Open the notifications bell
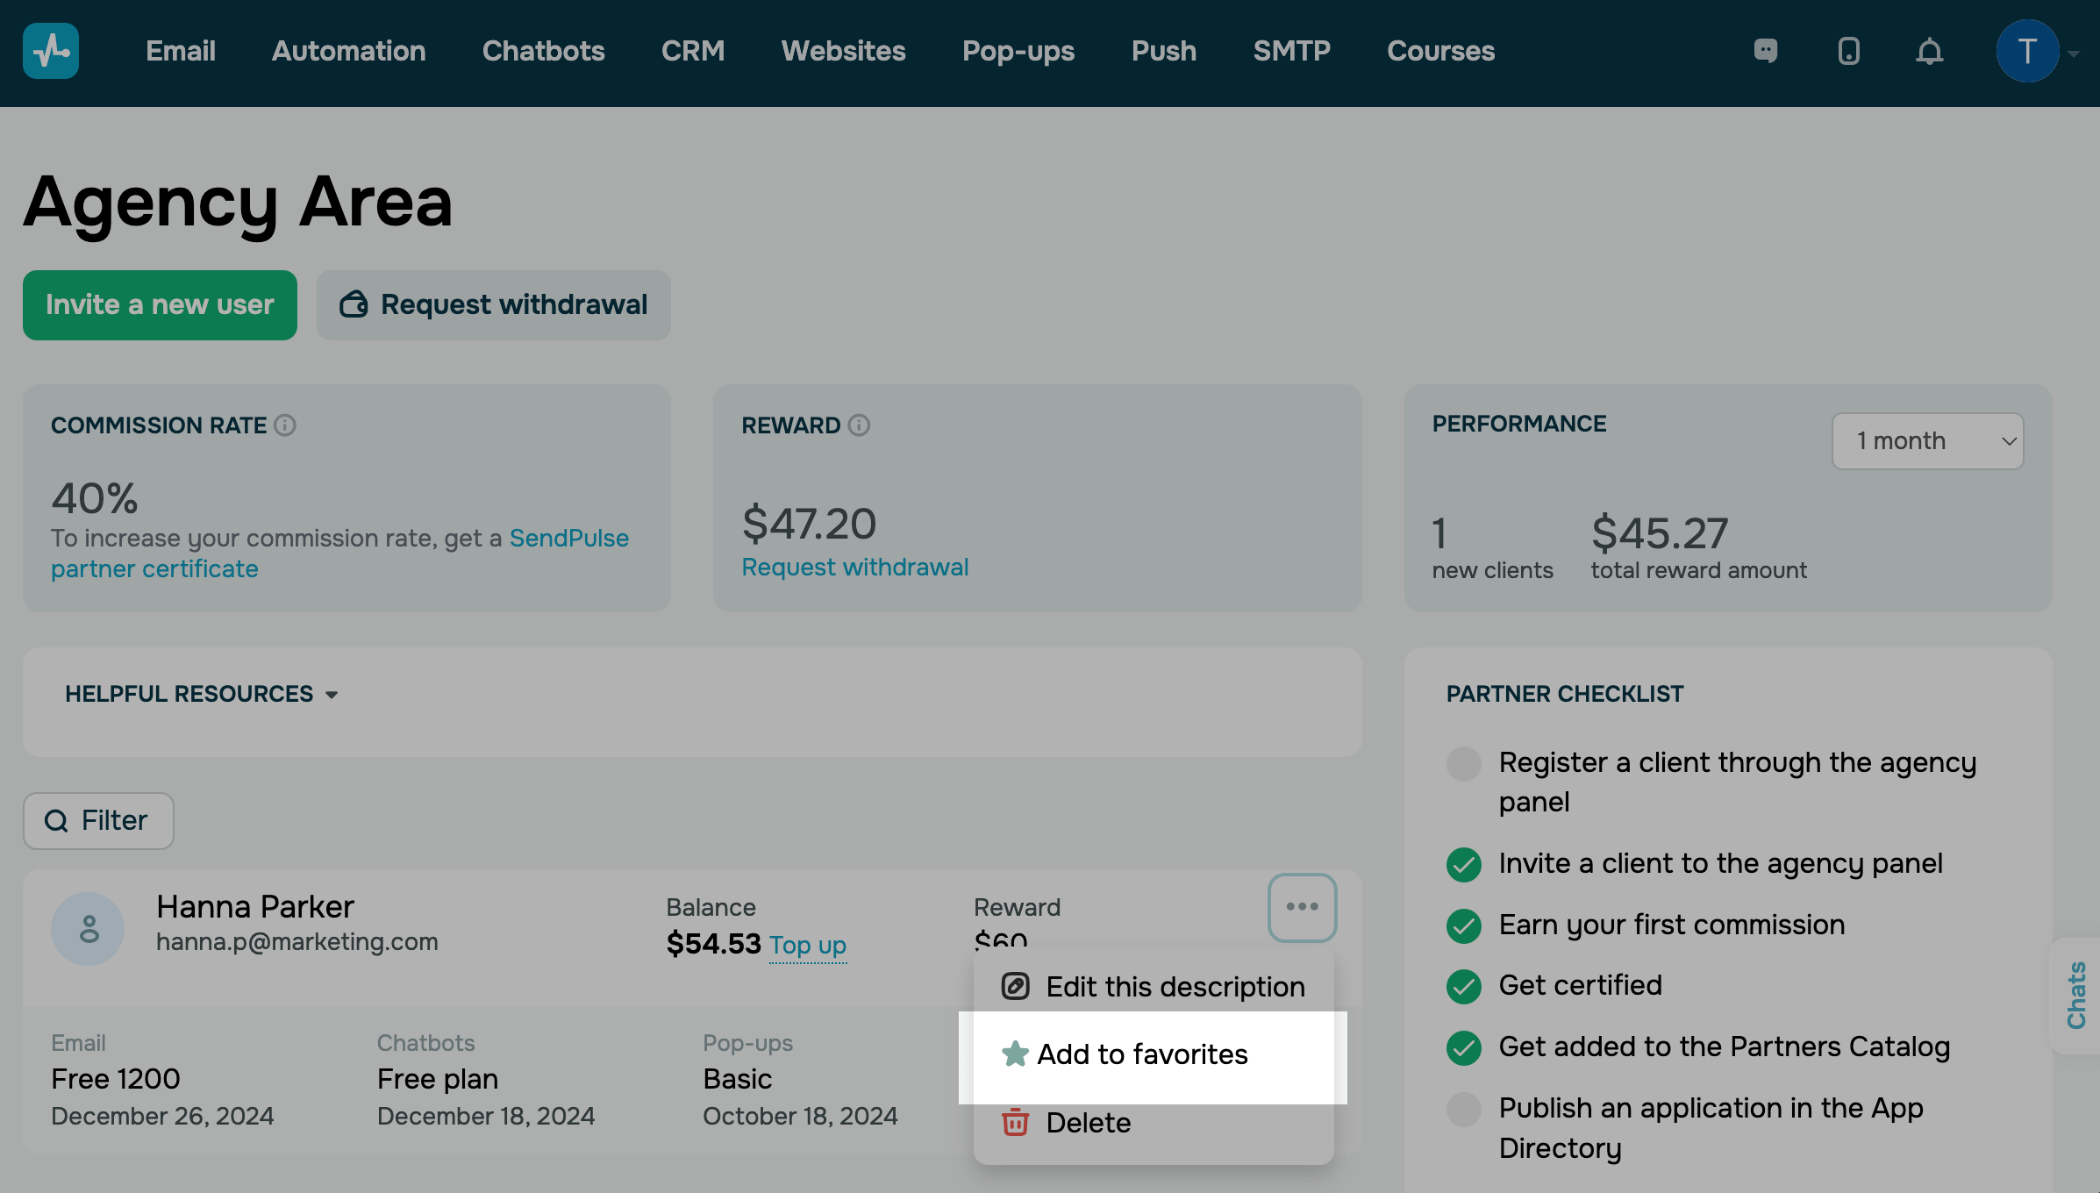 [x=1929, y=52]
